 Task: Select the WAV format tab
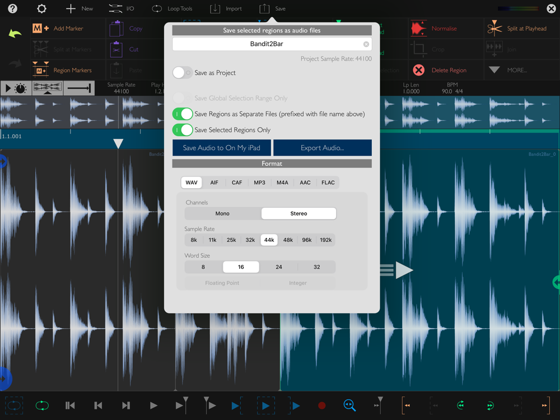192,183
